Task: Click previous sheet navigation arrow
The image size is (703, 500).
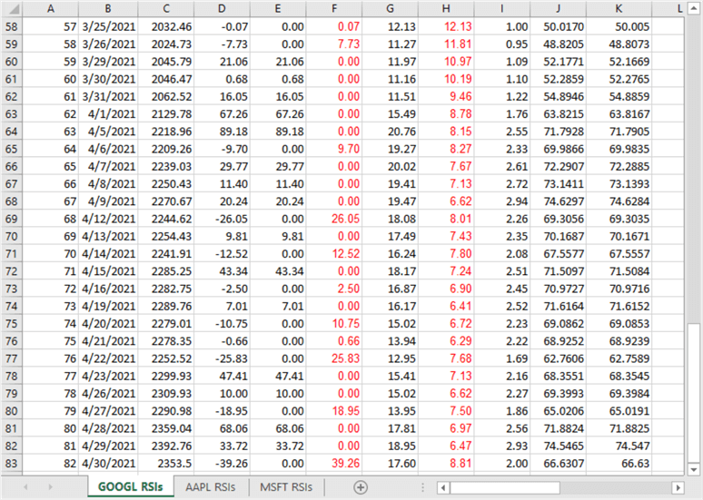Action: 25,487
